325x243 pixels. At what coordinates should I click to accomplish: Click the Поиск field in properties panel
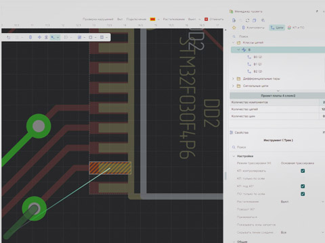click(x=278, y=147)
